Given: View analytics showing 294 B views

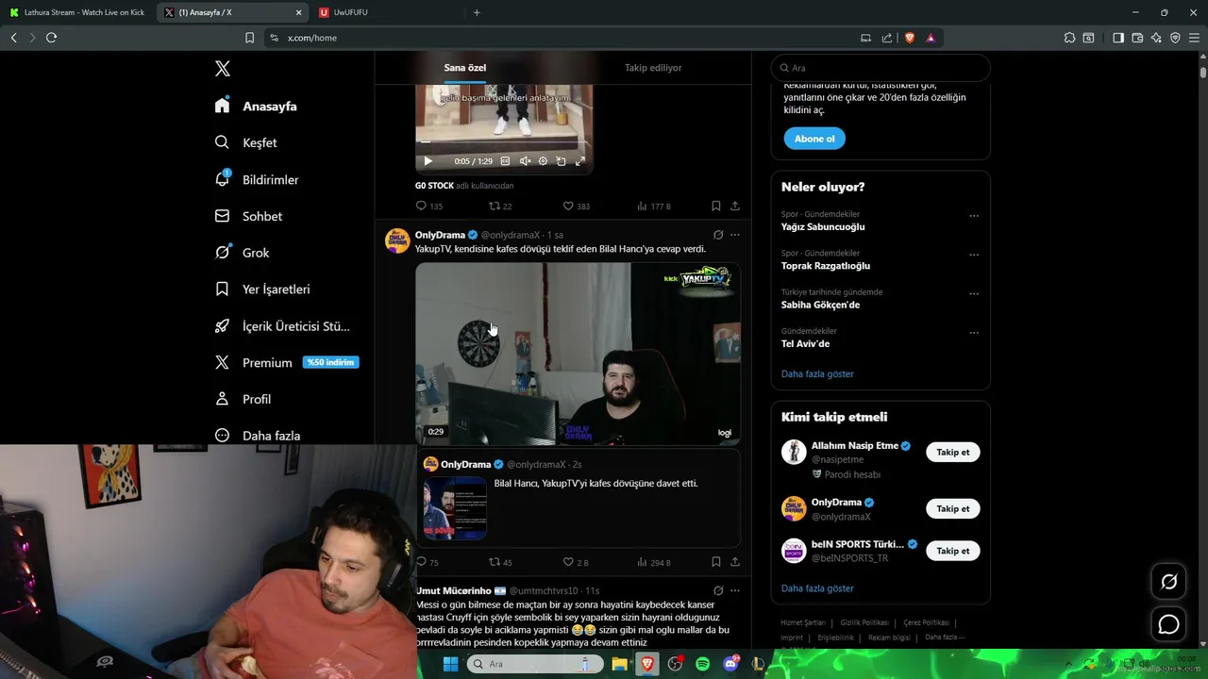Looking at the screenshot, I should [653, 562].
